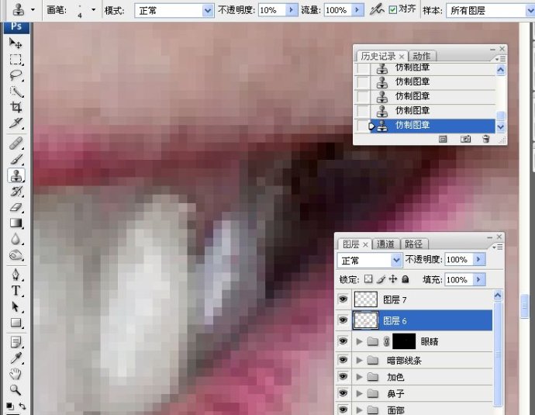The image size is (535, 415).
Task: Select the Path Selection tool
Action: [16, 307]
